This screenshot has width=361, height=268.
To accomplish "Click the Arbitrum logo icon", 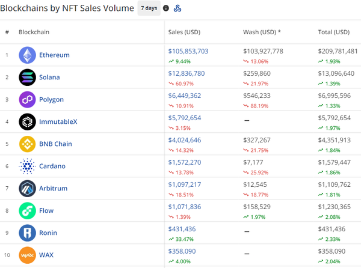I will click(28, 189).
